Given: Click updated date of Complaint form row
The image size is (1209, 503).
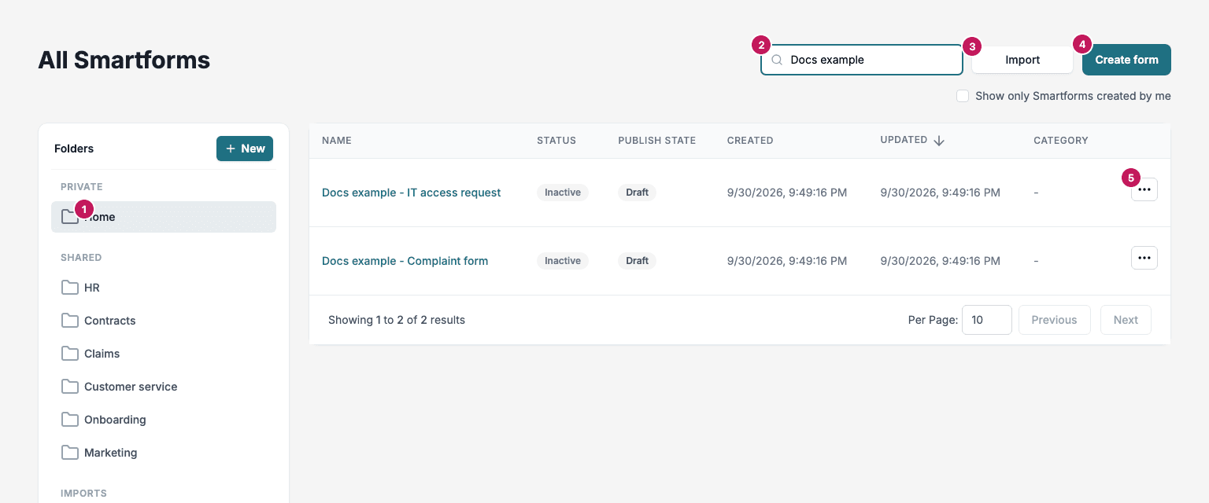Looking at the screenshot, I should (x=941, y=261).
